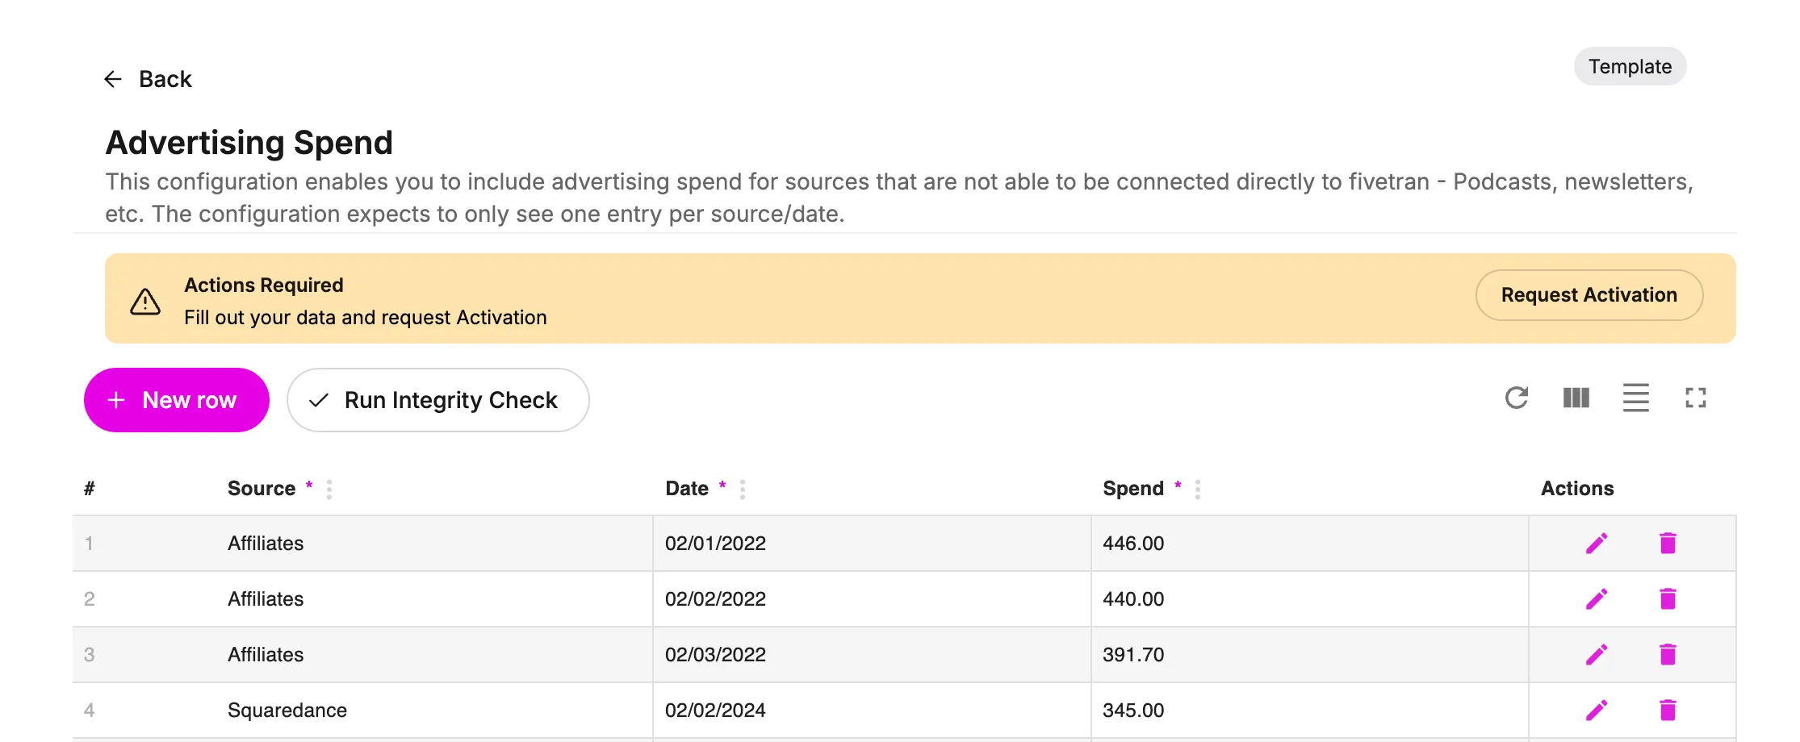Screen dimensions: 1800x742
Task: Delete row 2 dated 02/02/2022
Action: [x=1668, y=599]
